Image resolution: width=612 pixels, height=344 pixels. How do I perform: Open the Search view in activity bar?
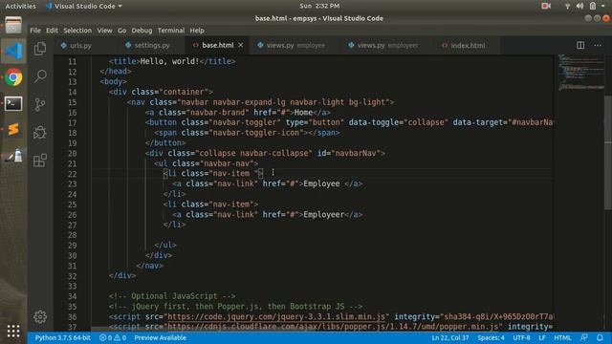tap(40, 75)
